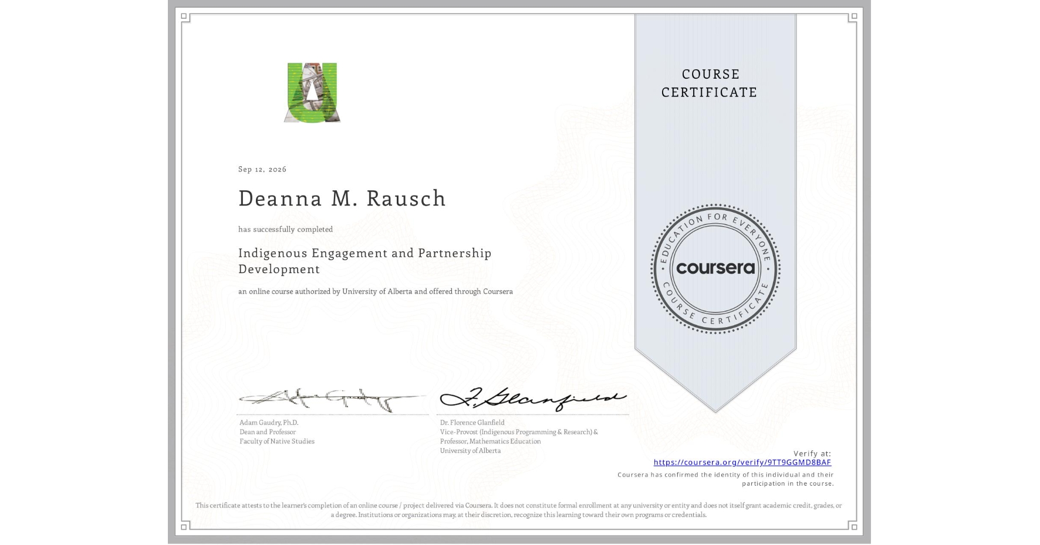Image resolution: width=1040 pixels, height=545 pixels.
Task: Click the COURSE CERTIFICATE heading
Action: [x=710, y=83]
